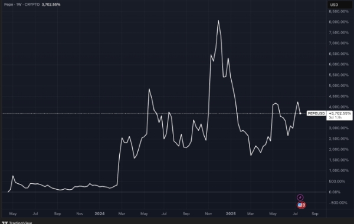Open the TradingView logo link
Screen dimensions: 354x224
17,222
